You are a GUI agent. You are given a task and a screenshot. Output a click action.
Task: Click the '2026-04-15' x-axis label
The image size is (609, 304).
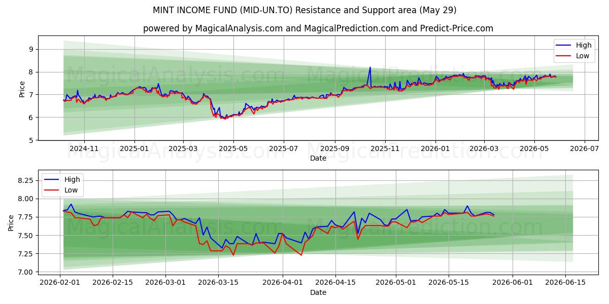pos(335,283)
